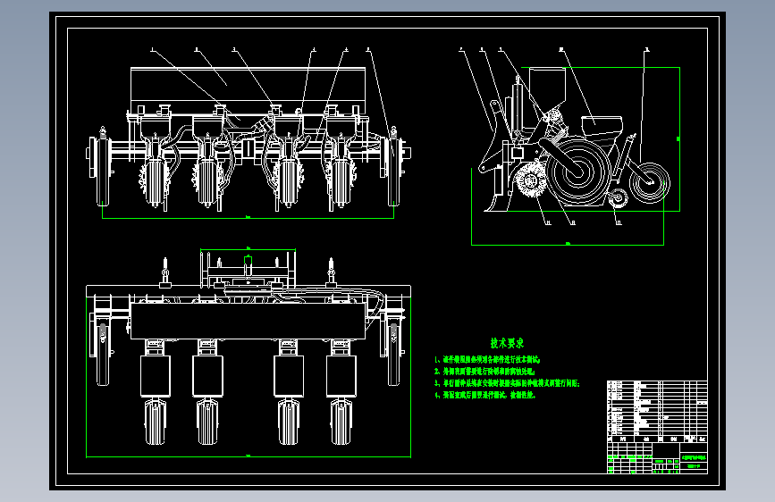
Task: Select technical requirement note number 2
Action: 484,372
